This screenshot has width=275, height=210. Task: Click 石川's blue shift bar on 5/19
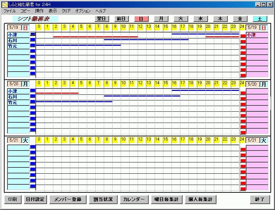point(146,40)
